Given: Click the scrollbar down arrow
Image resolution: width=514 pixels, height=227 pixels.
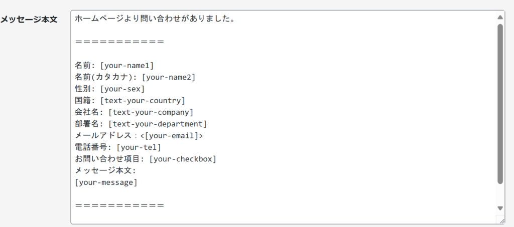Looking at the screenshot, I should tap(500, 208).
